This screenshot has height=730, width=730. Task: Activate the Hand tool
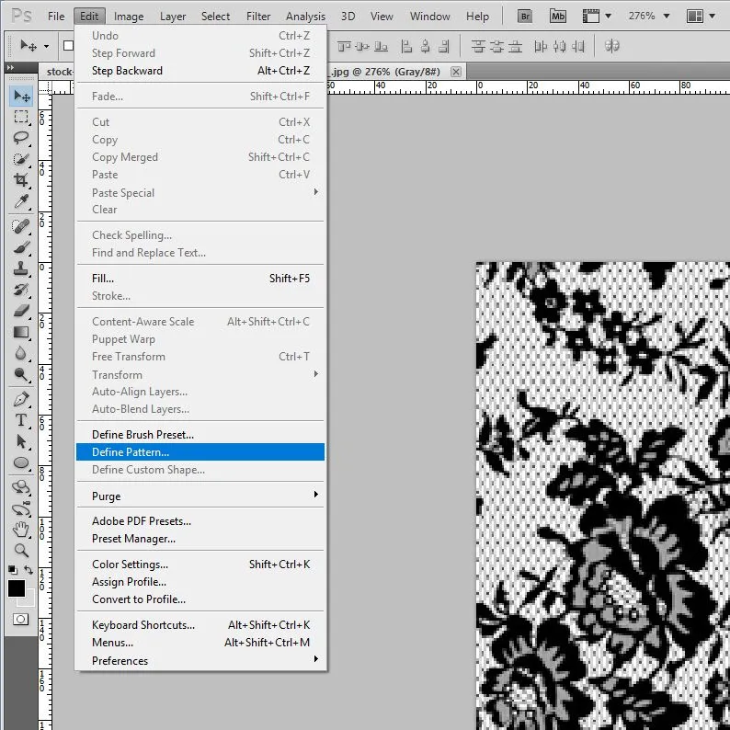21,530
